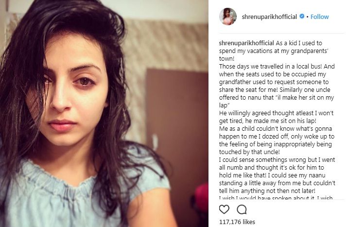Viewport: 347px width, 227px height.
Task: View the 117,176 likes list
Action: click(237, 222)
